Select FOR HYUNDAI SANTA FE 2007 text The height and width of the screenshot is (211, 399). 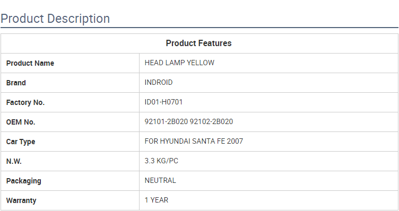[x=194, y=141]
